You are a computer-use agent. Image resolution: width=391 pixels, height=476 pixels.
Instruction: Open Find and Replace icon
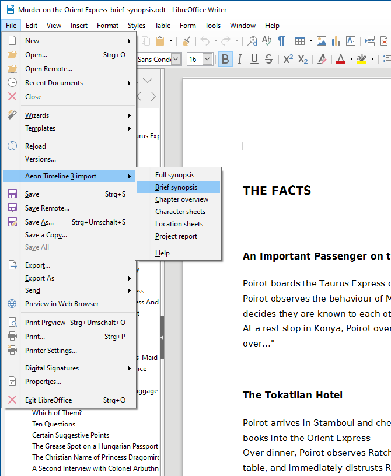point(252,41)
